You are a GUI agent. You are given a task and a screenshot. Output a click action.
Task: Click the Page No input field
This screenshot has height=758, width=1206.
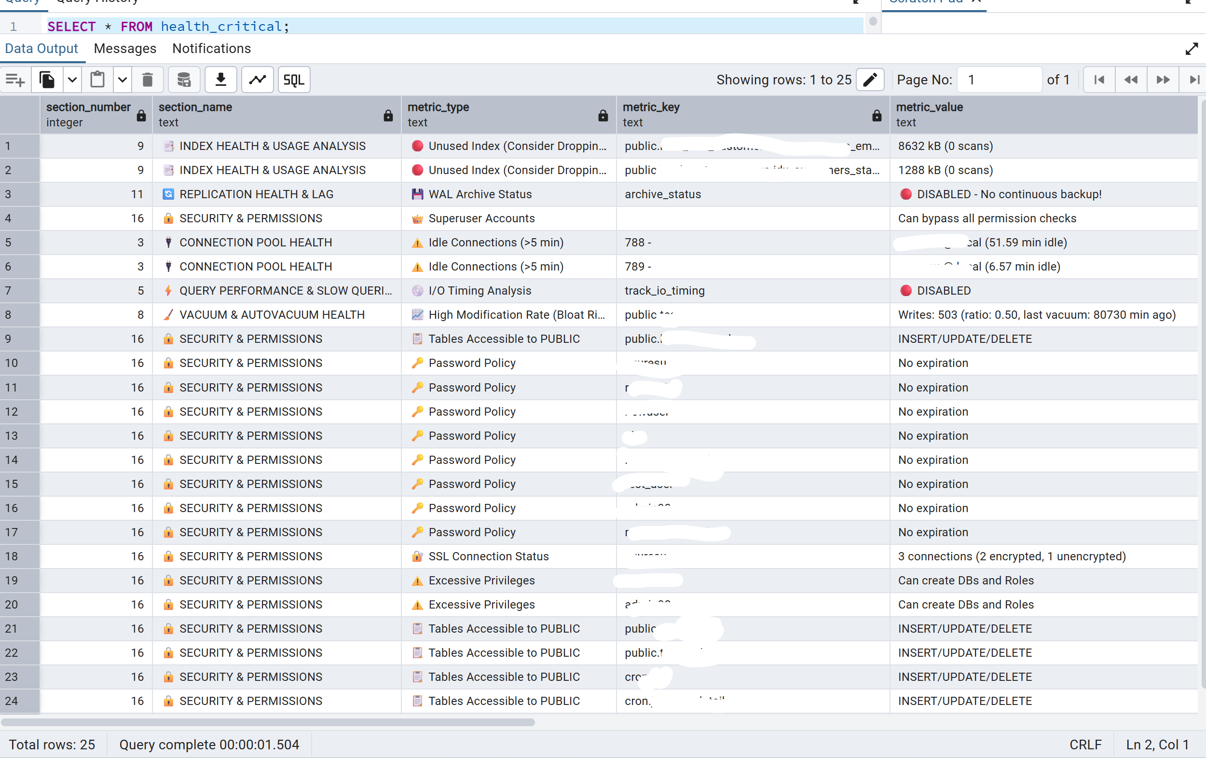999,80
